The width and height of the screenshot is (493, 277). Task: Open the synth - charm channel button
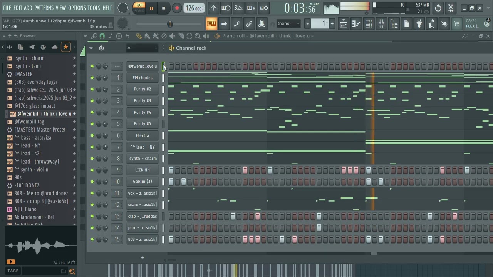coord(143,159)
